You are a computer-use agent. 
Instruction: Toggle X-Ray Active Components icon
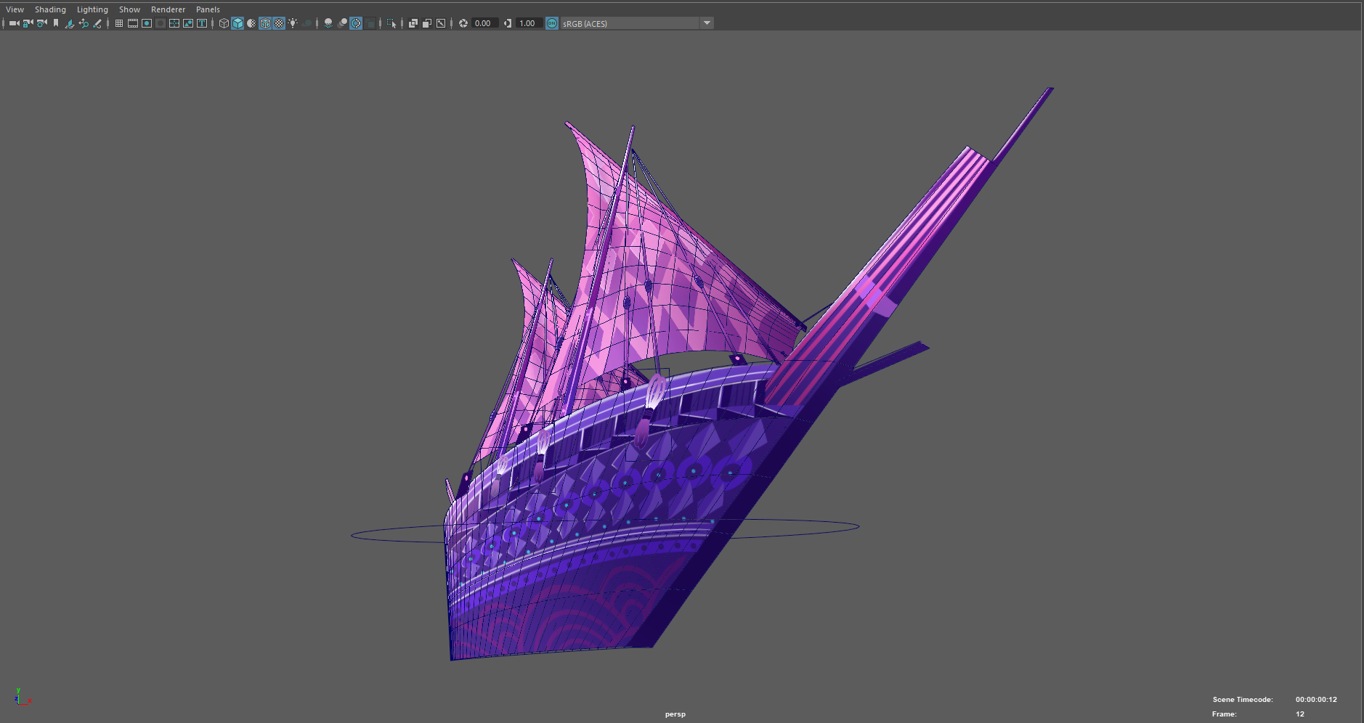[427, 23]
